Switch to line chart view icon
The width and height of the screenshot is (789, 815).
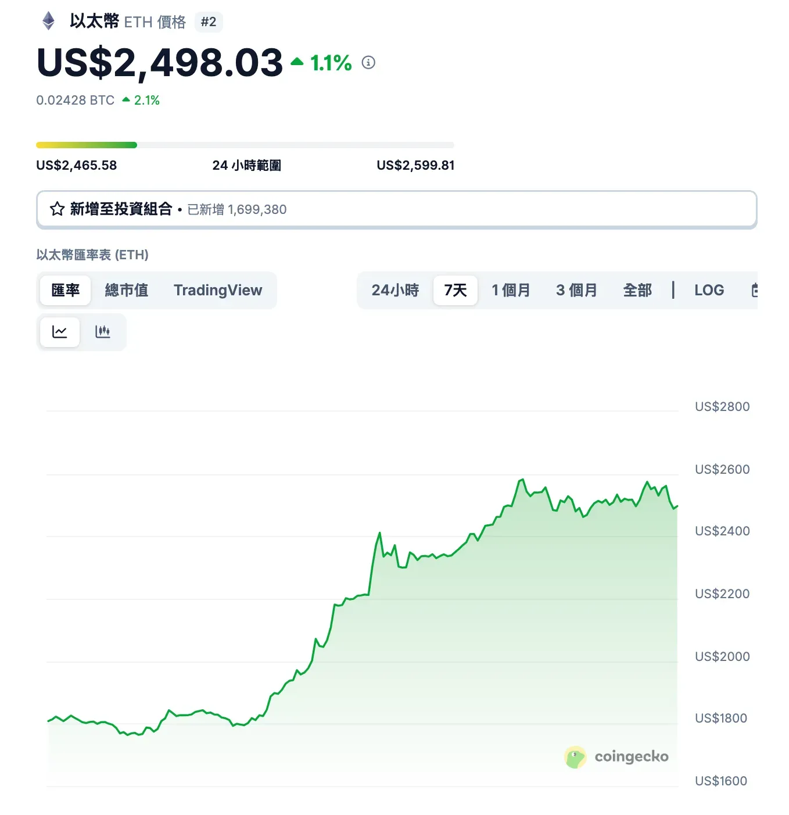pyautogui.click(x=60, y=332)
